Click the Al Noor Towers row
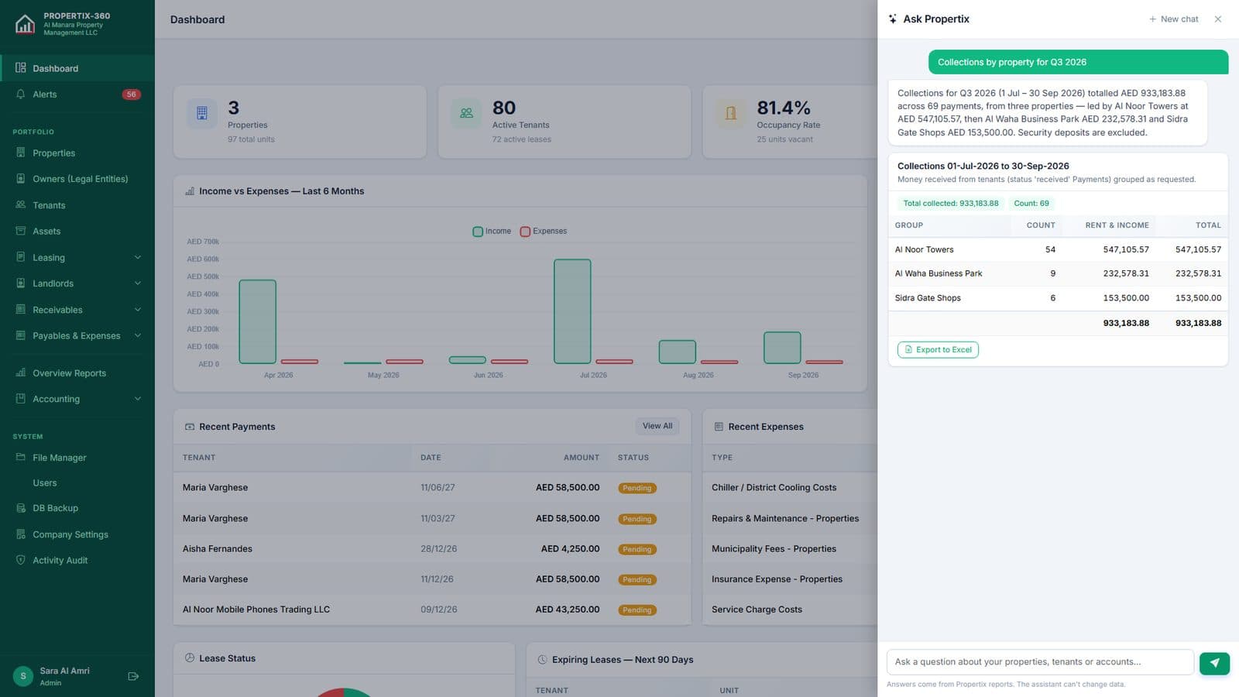This screenshot has height=697, width=1239. click(x=1058, y=249)
